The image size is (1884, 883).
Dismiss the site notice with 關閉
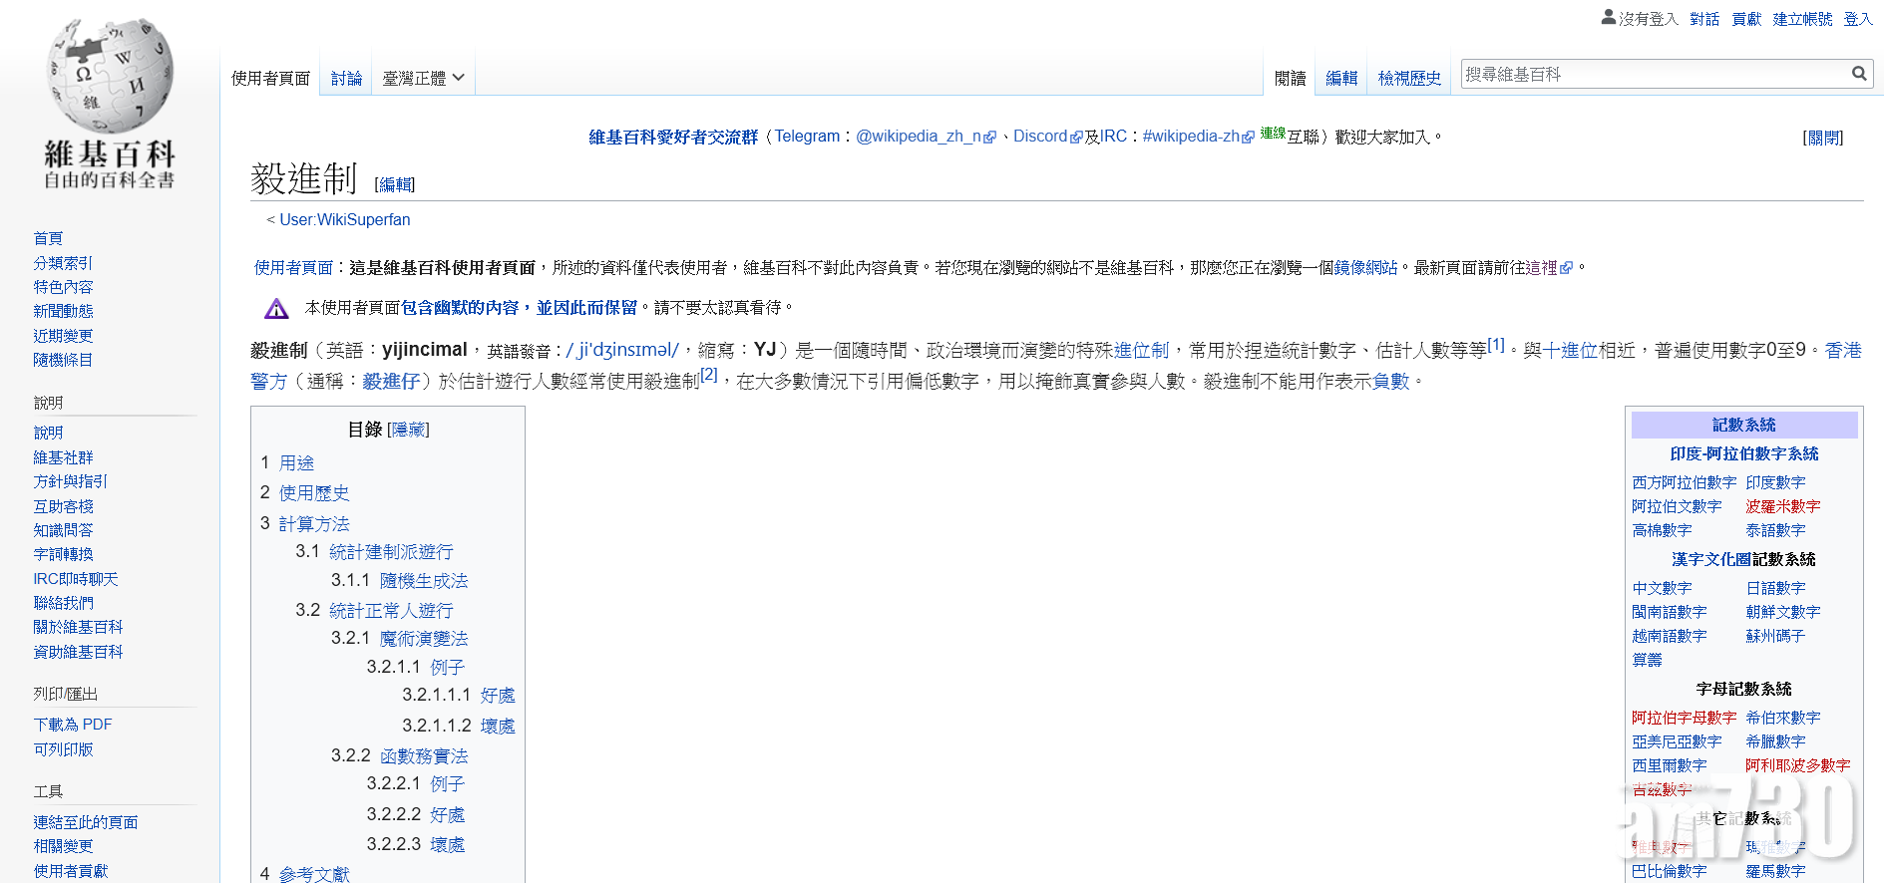[1823, 138]
